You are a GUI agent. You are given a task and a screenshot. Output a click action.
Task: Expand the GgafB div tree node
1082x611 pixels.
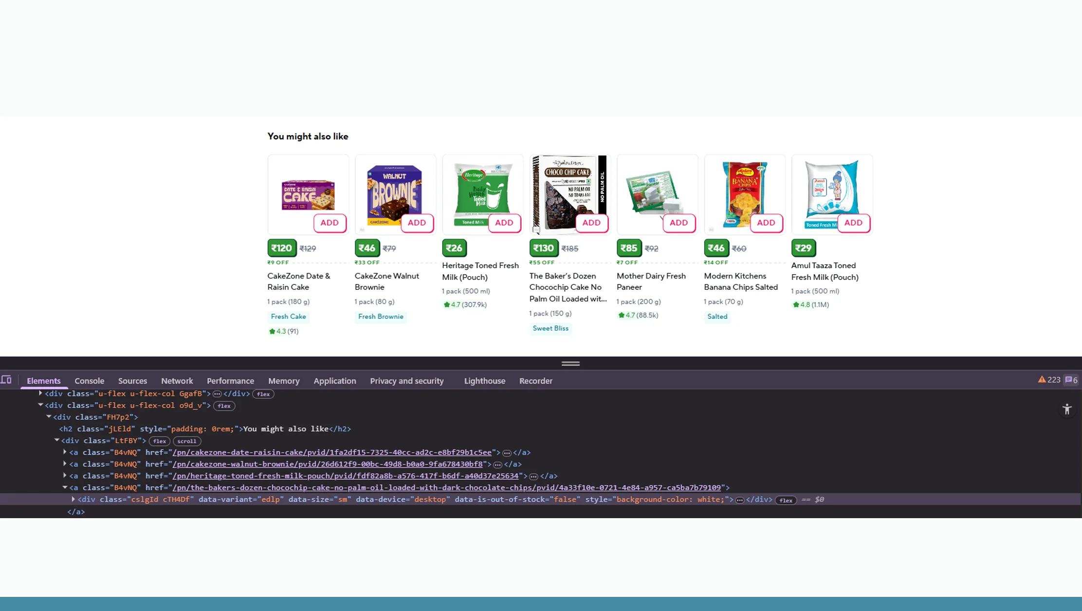(x=40, y=393)
